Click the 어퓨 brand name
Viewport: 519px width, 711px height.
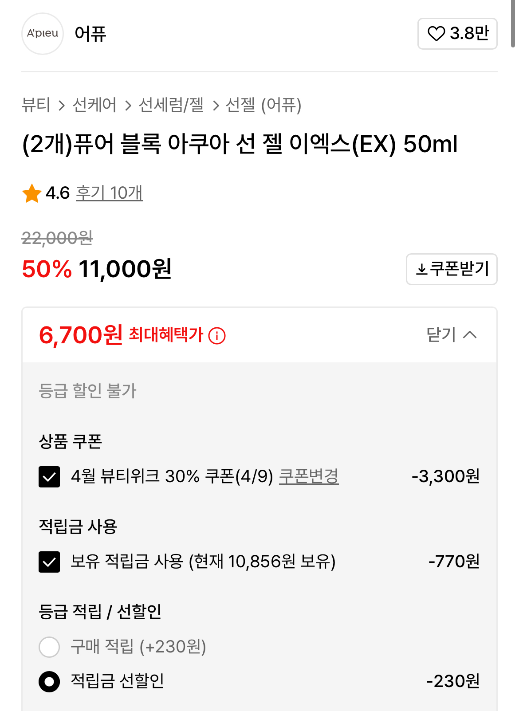(90, 34)
